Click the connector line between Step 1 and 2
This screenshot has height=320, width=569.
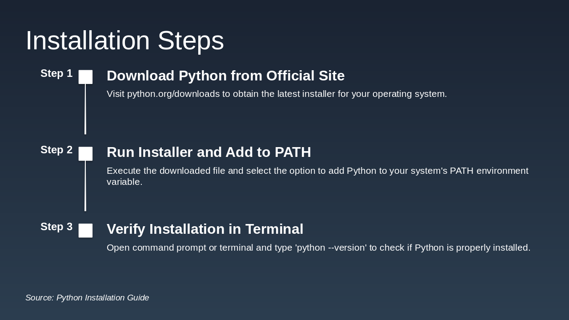(x=85, y=109)
